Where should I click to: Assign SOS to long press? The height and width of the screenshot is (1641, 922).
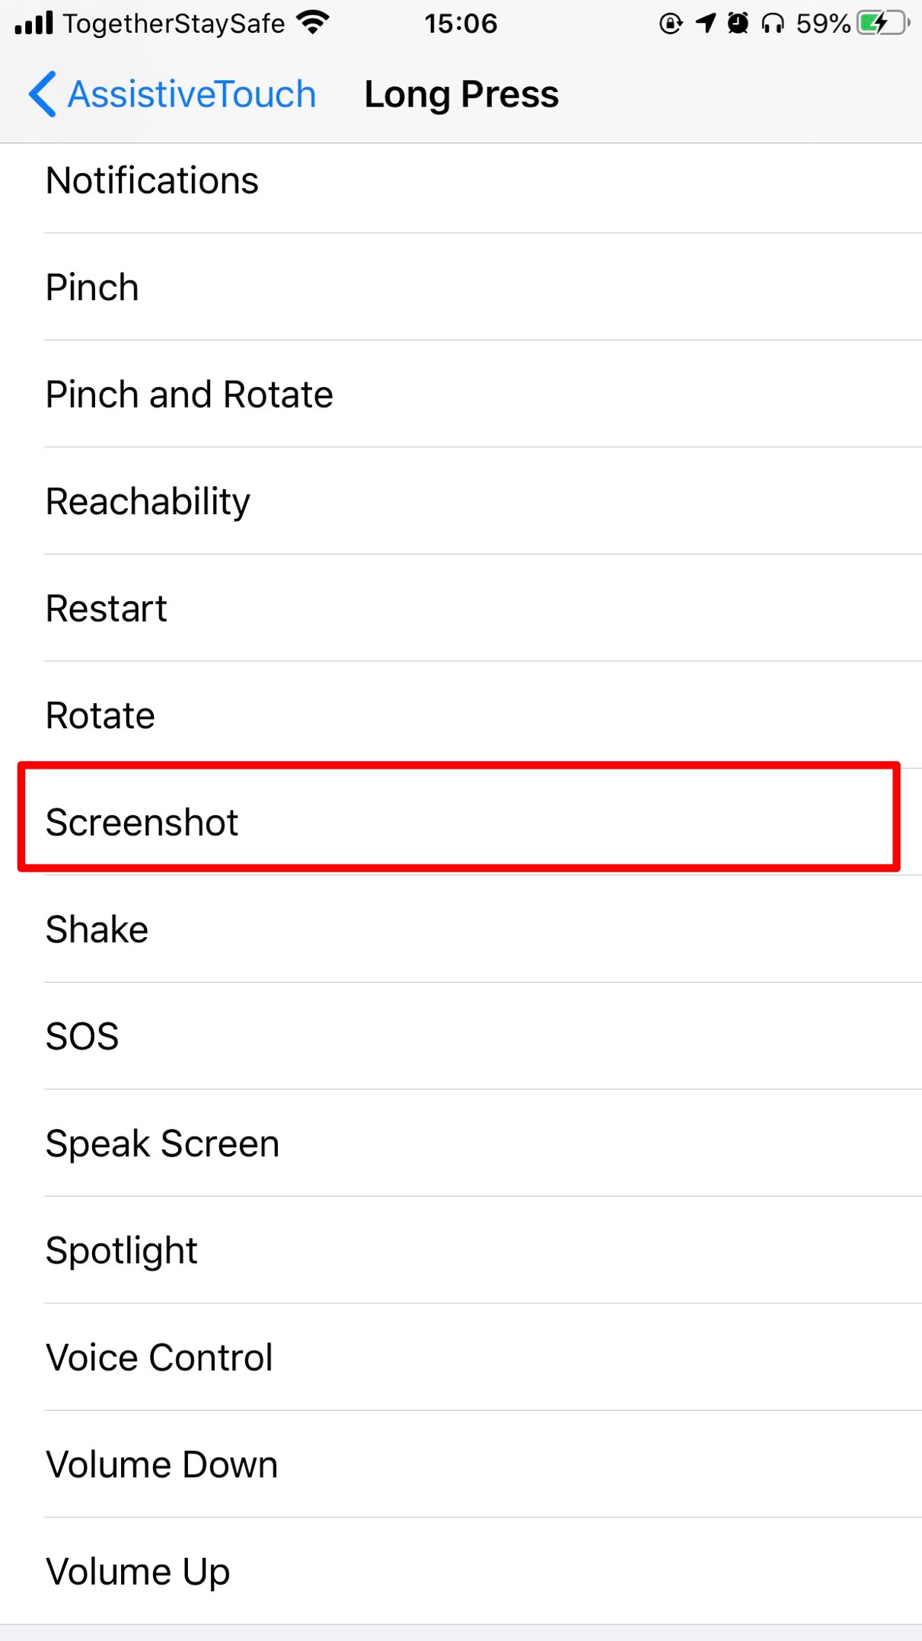tap(460, 1036)
